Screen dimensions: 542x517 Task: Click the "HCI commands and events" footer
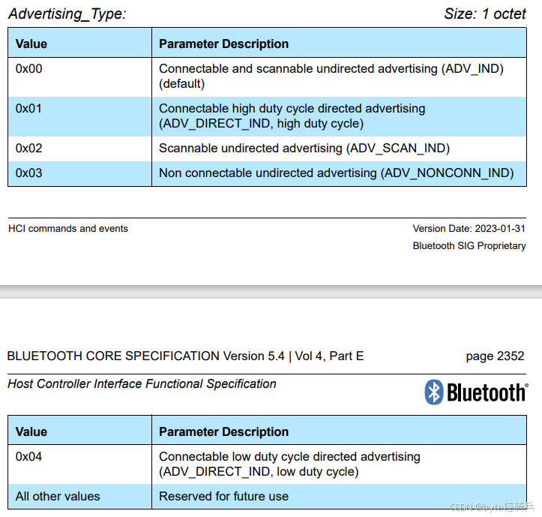click(68, 229)
